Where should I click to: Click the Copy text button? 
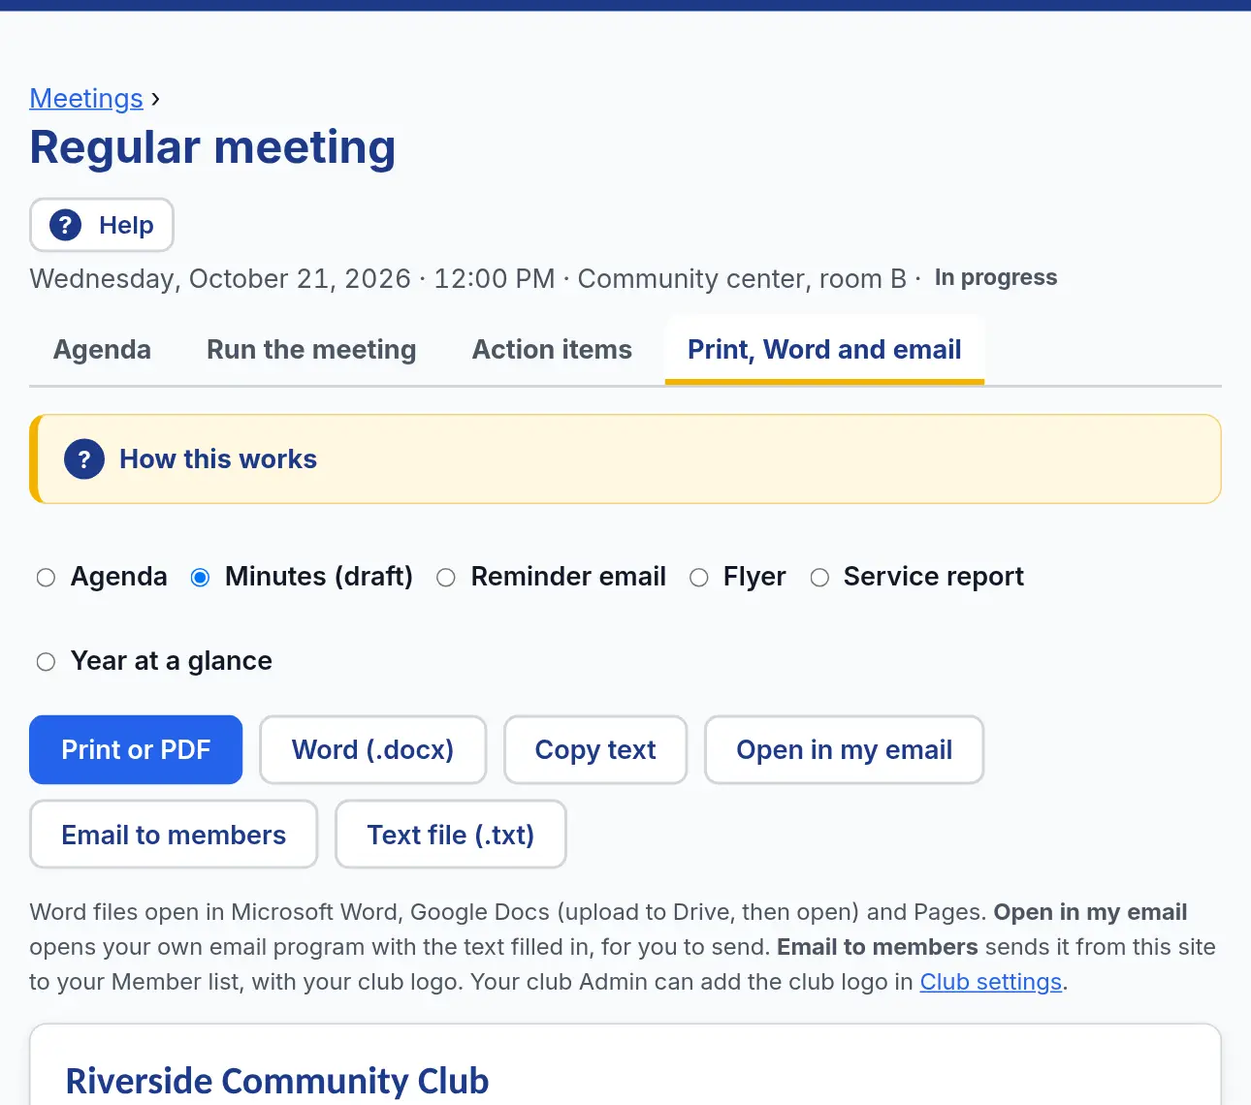(595, 749)
